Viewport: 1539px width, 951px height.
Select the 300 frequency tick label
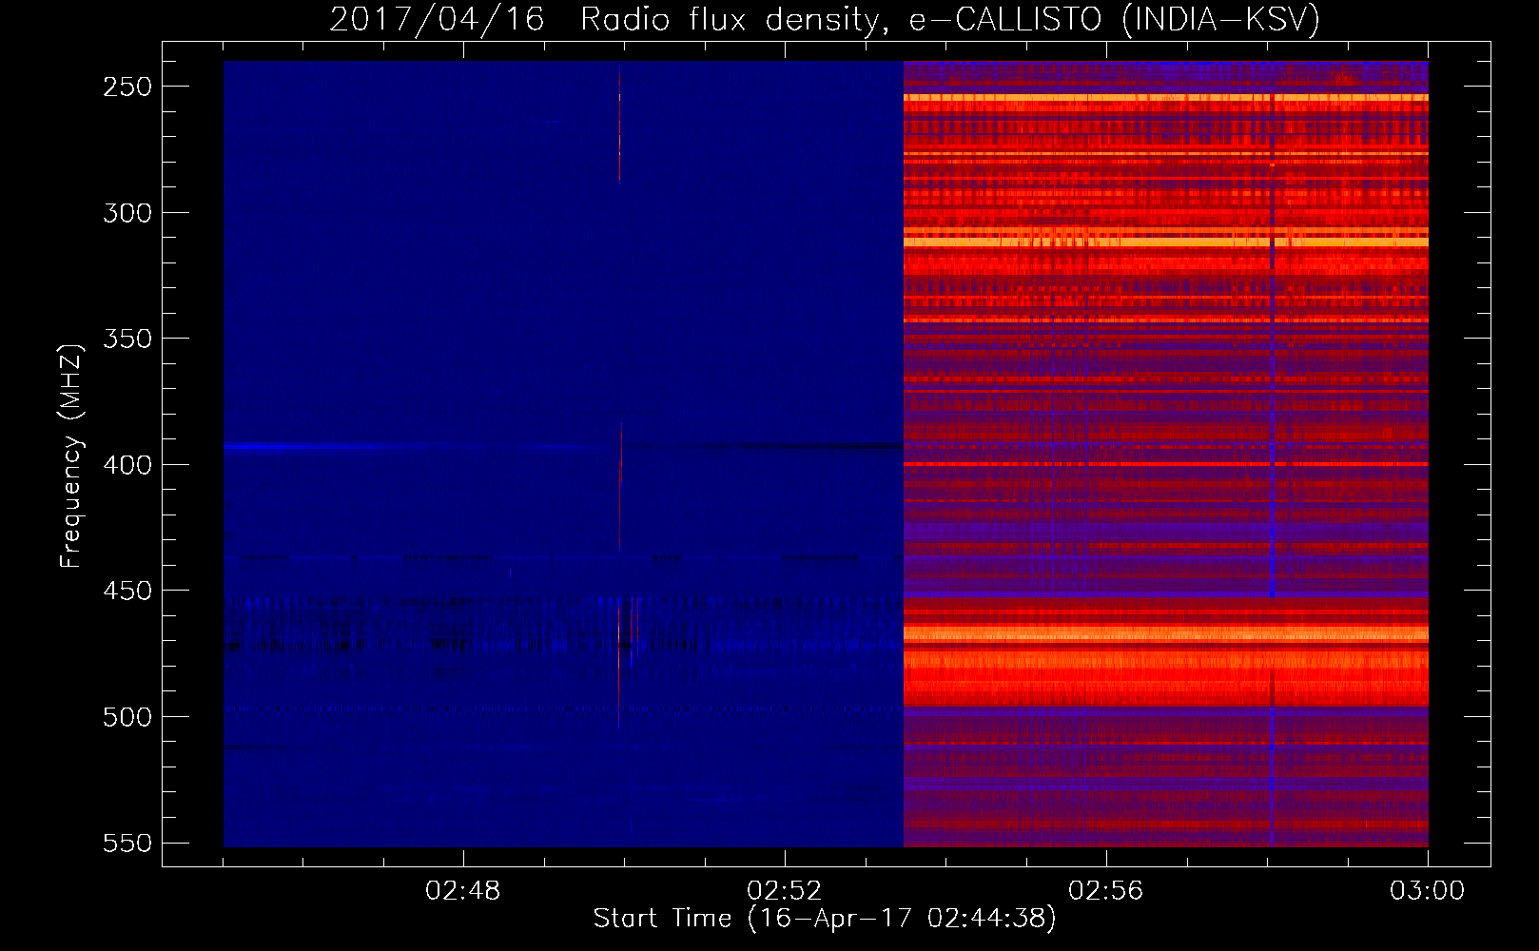[127, 213]
